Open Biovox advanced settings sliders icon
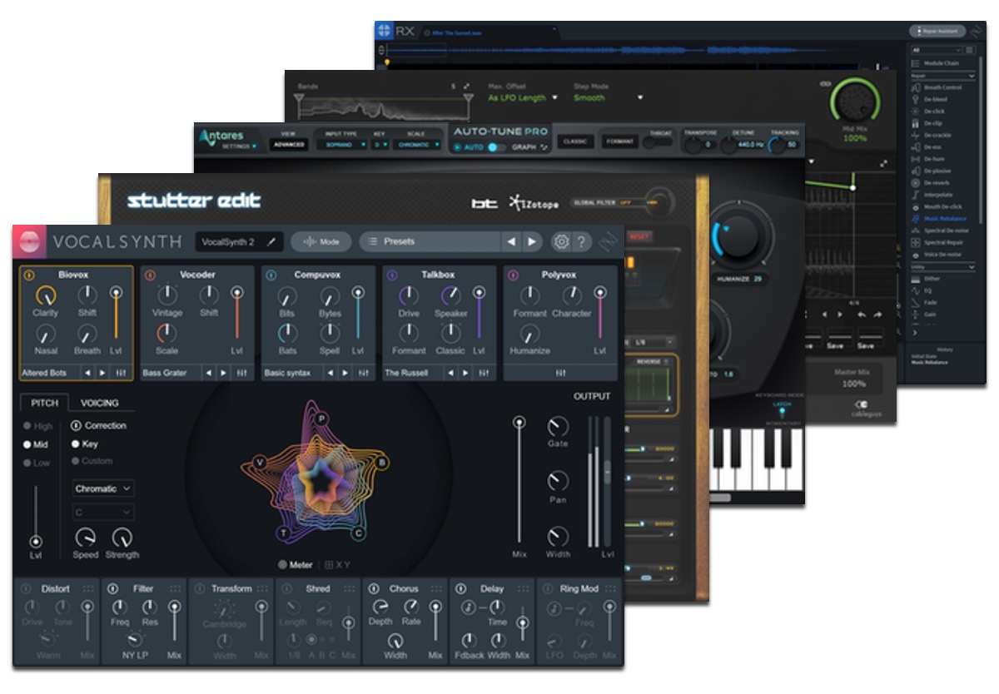The width and height of the screenshot is (999, 694). click(122, 373)
